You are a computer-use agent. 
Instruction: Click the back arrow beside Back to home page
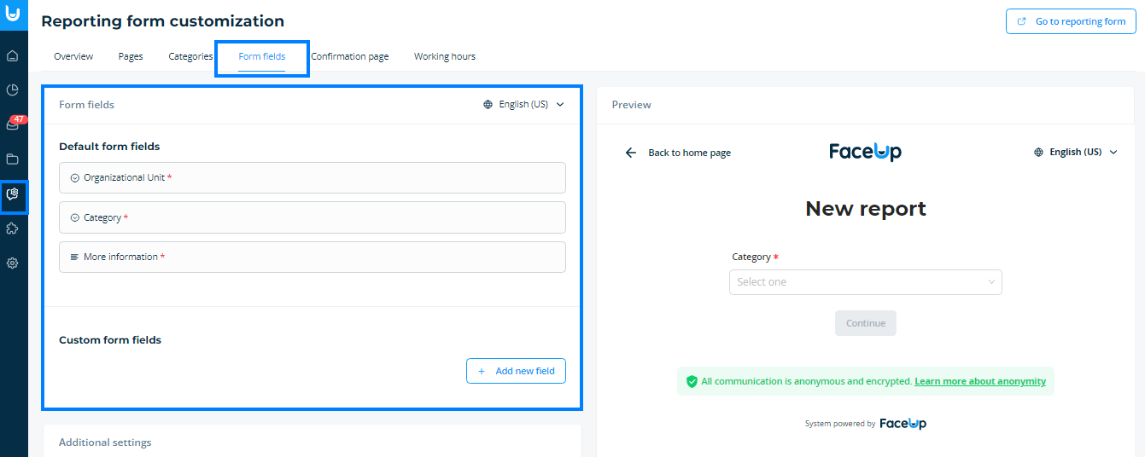631,153
